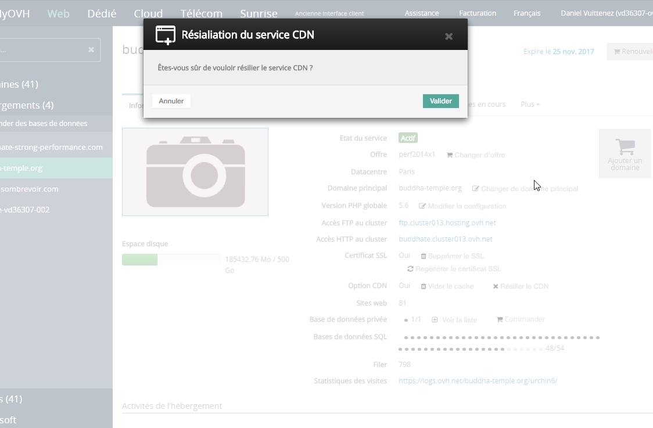Image resolution: width=653 pixels, height=428 pixels.
Task: Close the Résiliation du service CDN dialog
Action: point(449,37)
